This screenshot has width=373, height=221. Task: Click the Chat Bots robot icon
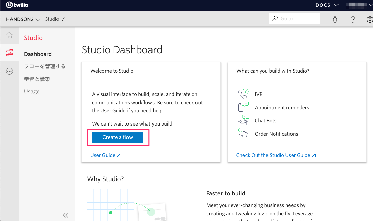[x=243, y=120]
